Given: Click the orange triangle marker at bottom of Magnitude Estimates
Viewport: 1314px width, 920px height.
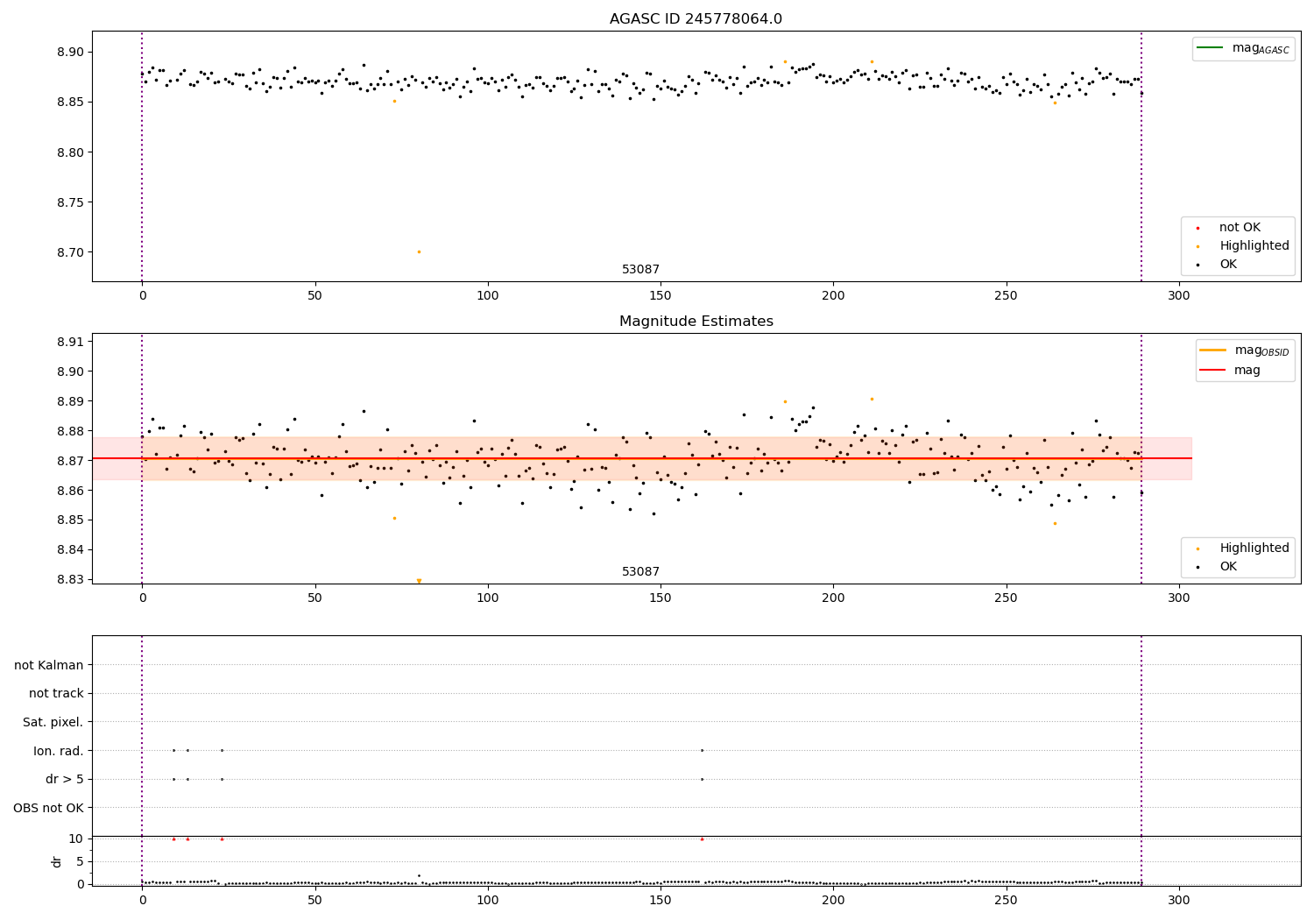Looking at the screenshot, I should [x=419, y=581].
